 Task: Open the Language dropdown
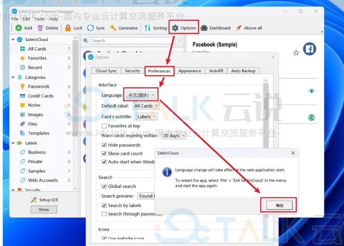tap(141, 95)
